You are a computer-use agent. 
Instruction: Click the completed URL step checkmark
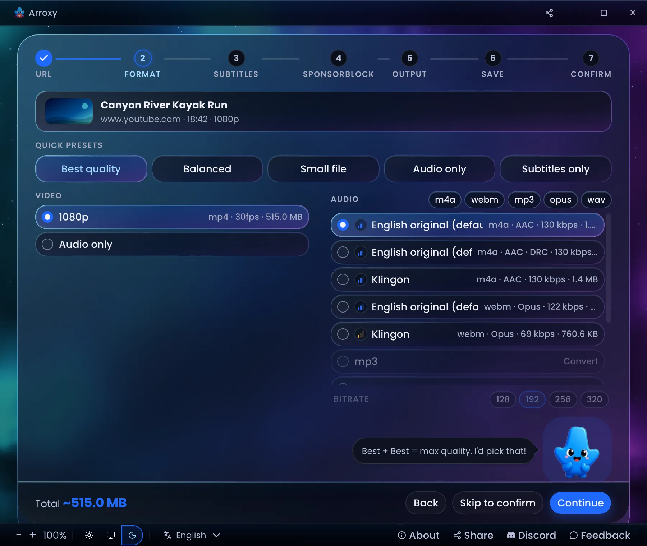tap(44, 58)
